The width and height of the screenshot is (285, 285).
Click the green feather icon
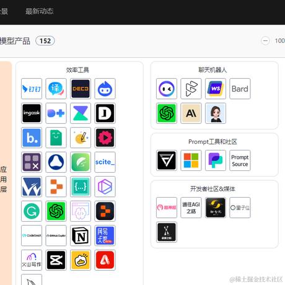[81, 162]
